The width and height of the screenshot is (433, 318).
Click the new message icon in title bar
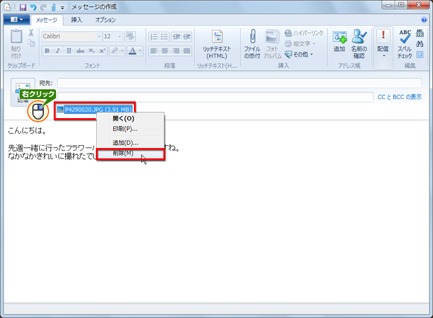[x=8, y=6]
